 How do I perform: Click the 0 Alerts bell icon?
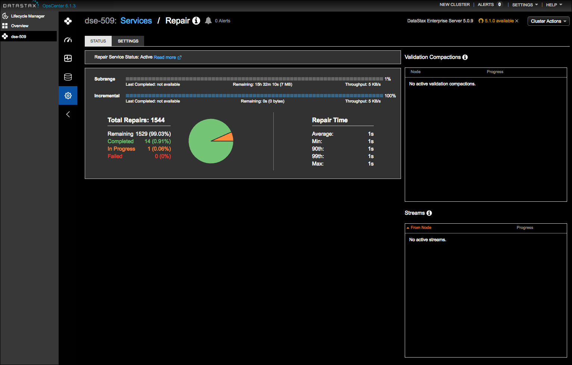click(x=208, y=21)
